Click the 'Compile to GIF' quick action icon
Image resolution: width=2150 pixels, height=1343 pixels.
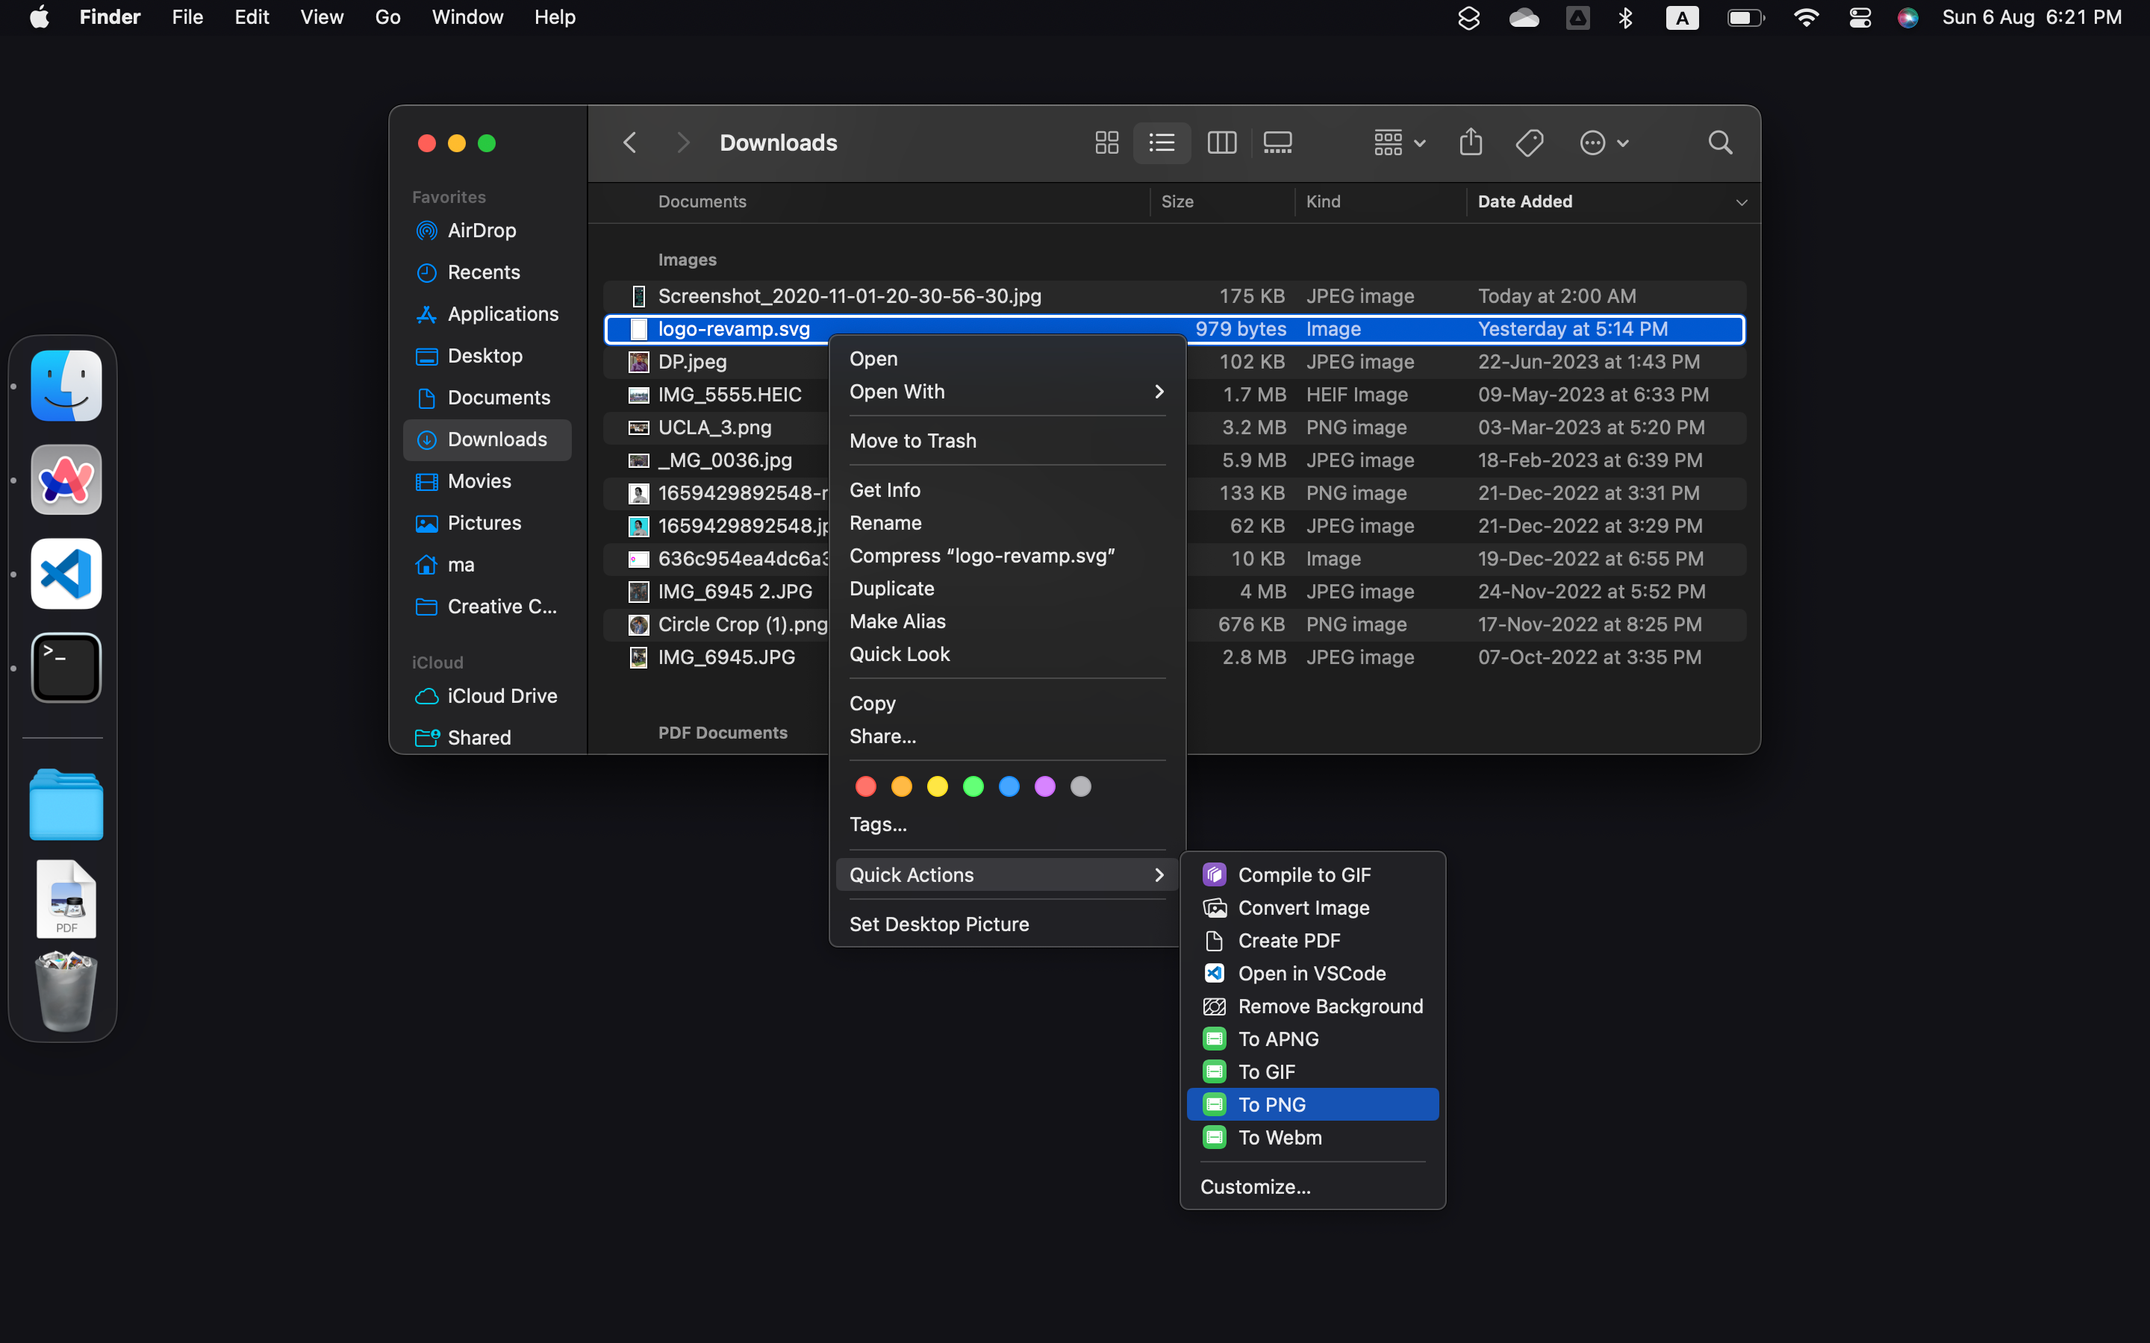(1214, 874)
